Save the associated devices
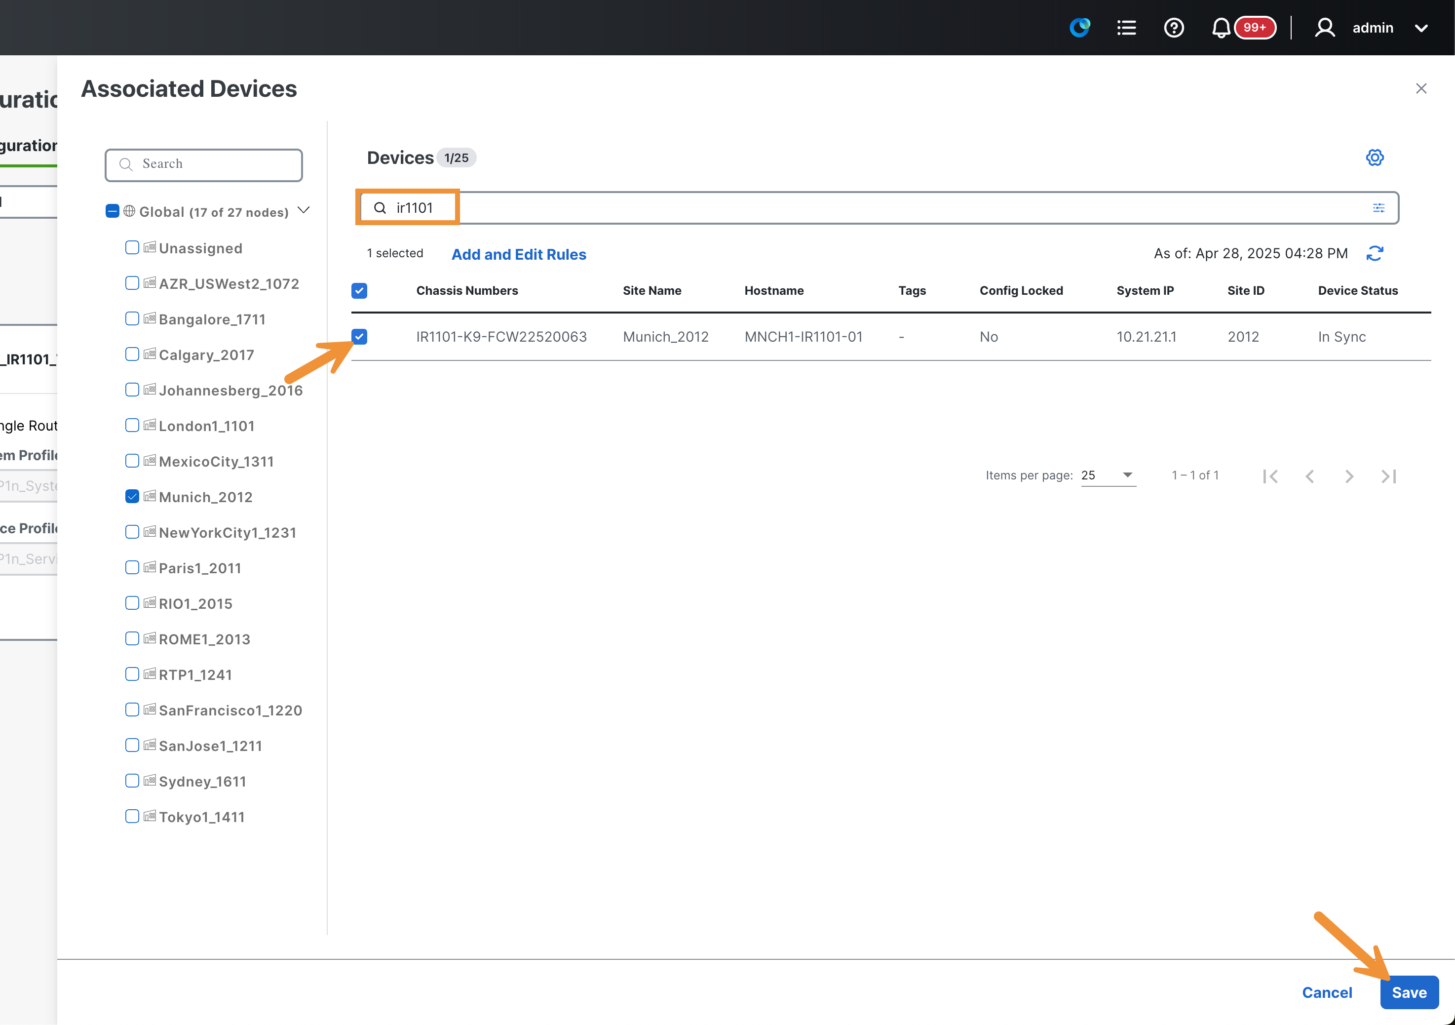Viewport: 1455px width, 1025px height. coord(1410,993)
